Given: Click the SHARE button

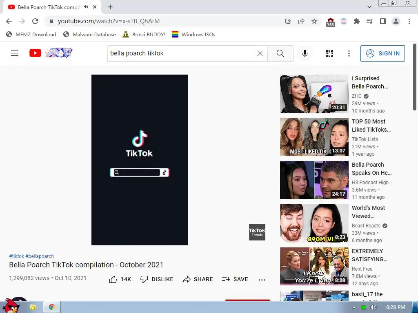Looking at the screenshot, I should pos(198,279).
